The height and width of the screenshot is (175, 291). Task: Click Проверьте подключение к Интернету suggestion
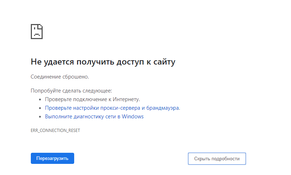pos(92,99)
